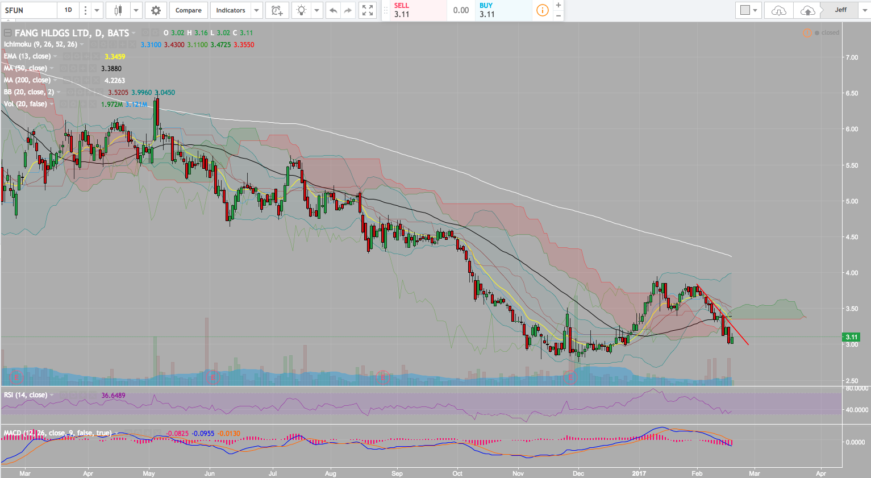Image resolution: width=871 pixels, height=478 pixels.
Task: Undo the last chart action
Action: [x=334, y=10]
